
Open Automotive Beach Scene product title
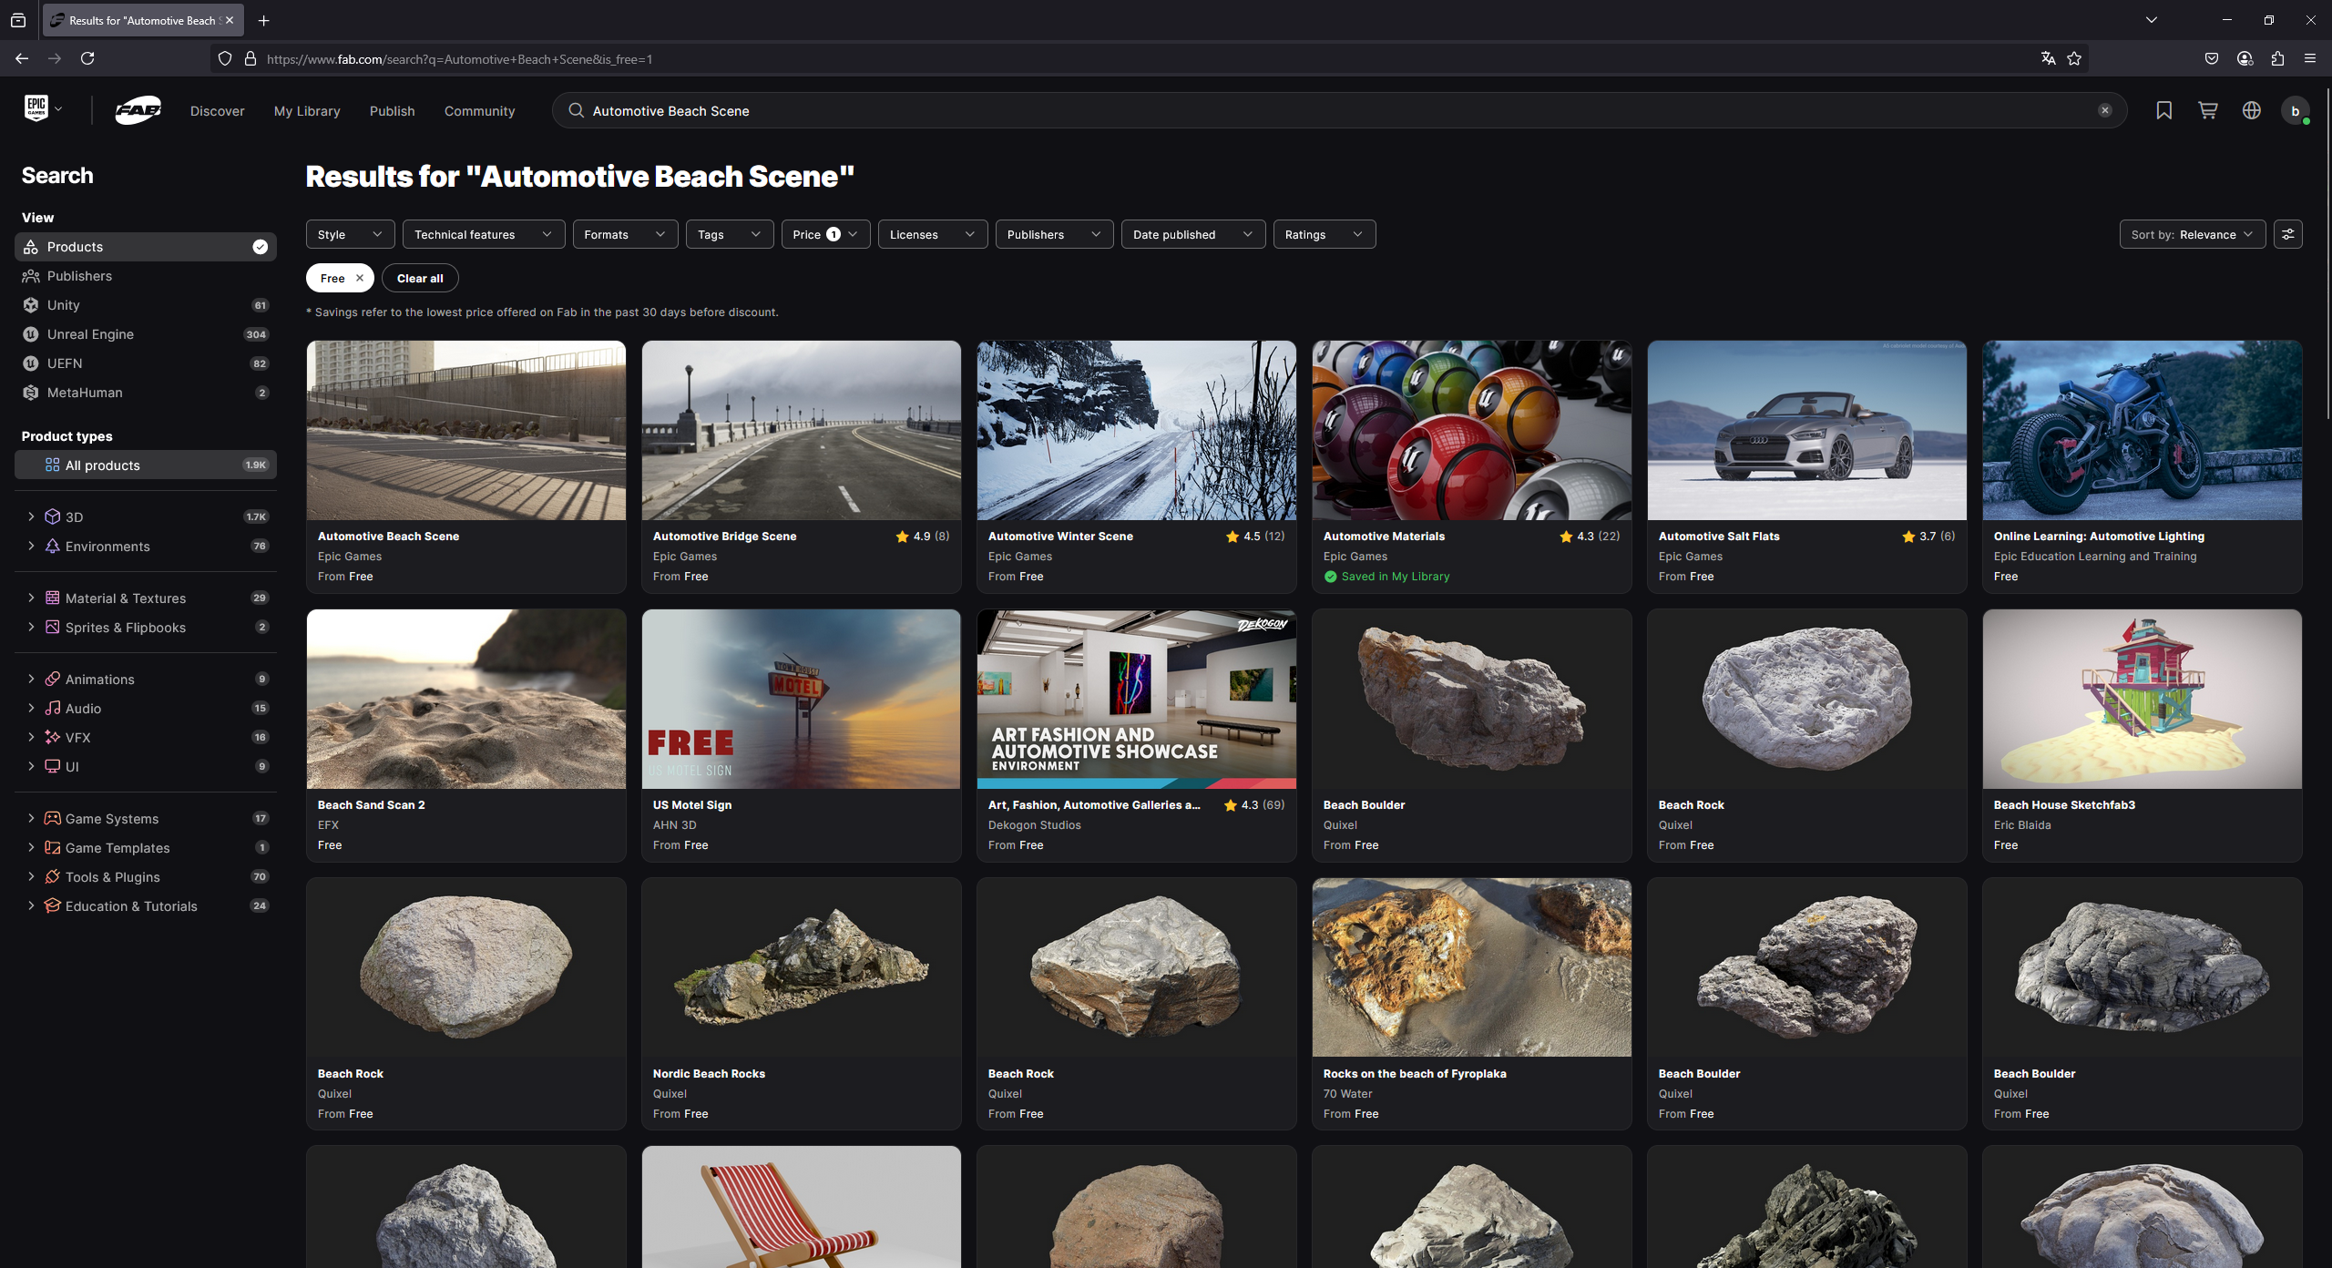[388, 537]
